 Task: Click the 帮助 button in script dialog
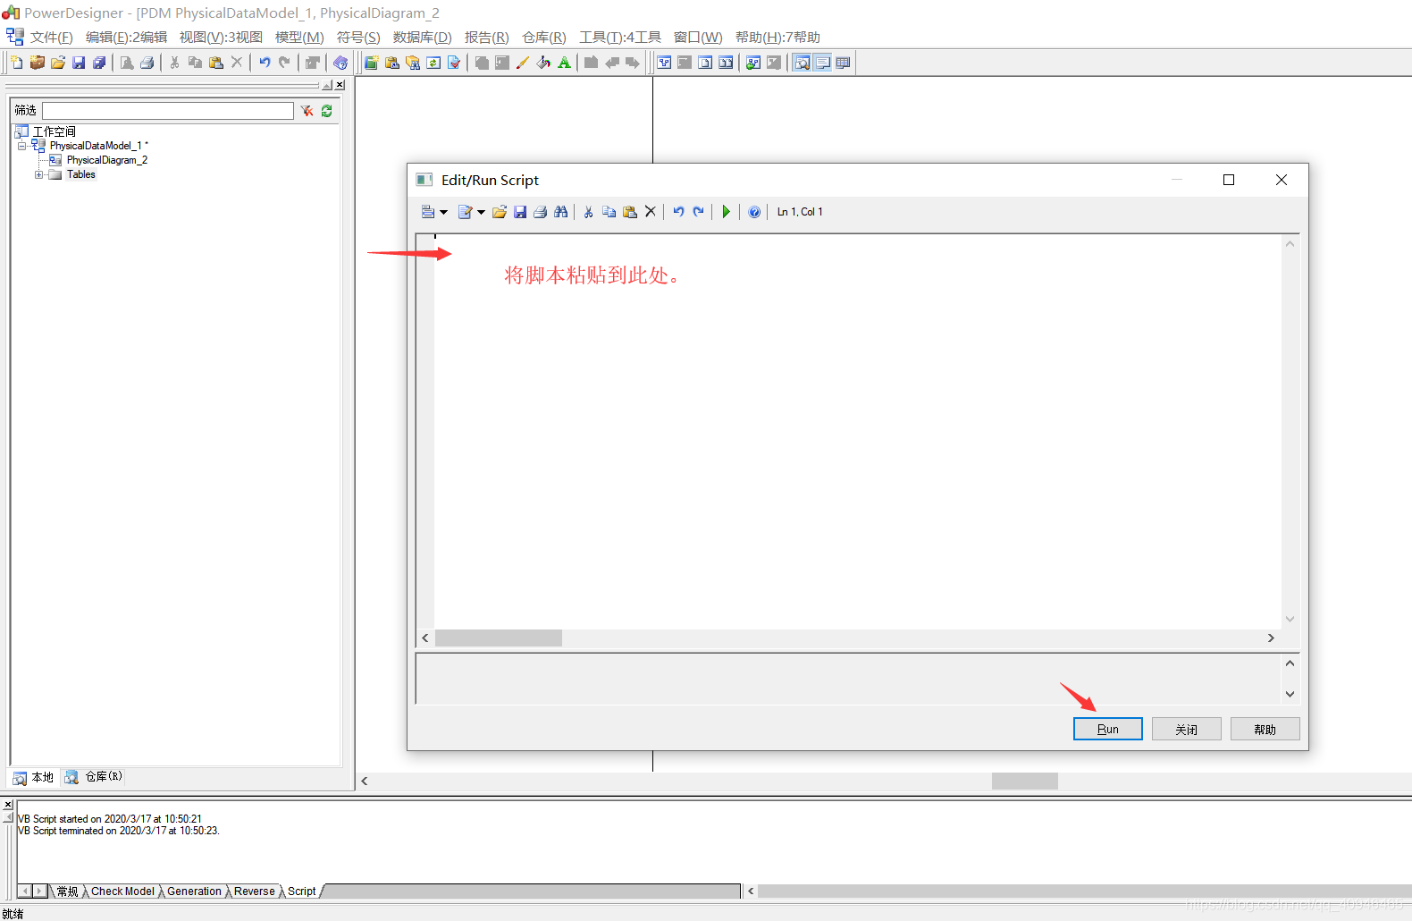click(1265, 729)
